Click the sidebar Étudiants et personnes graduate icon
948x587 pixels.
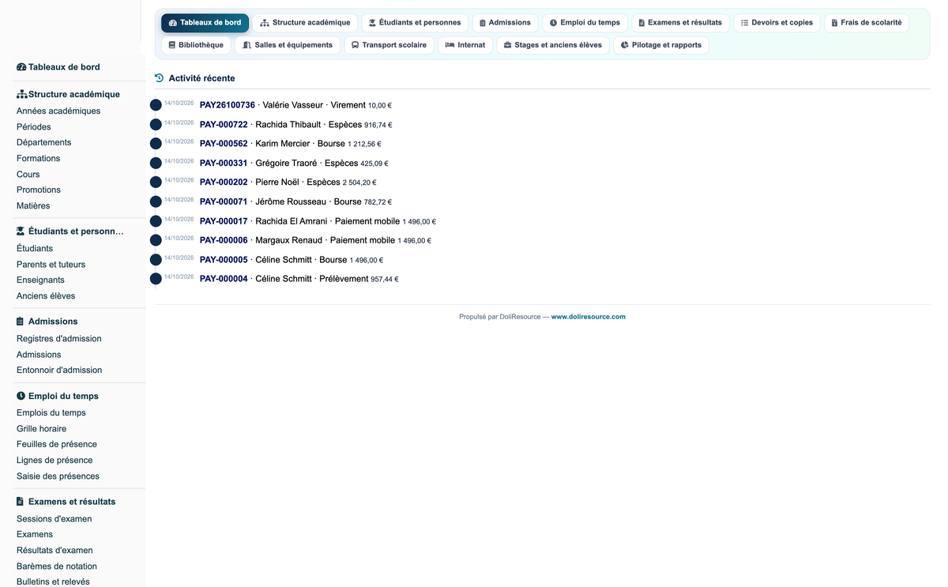point(21,231)
